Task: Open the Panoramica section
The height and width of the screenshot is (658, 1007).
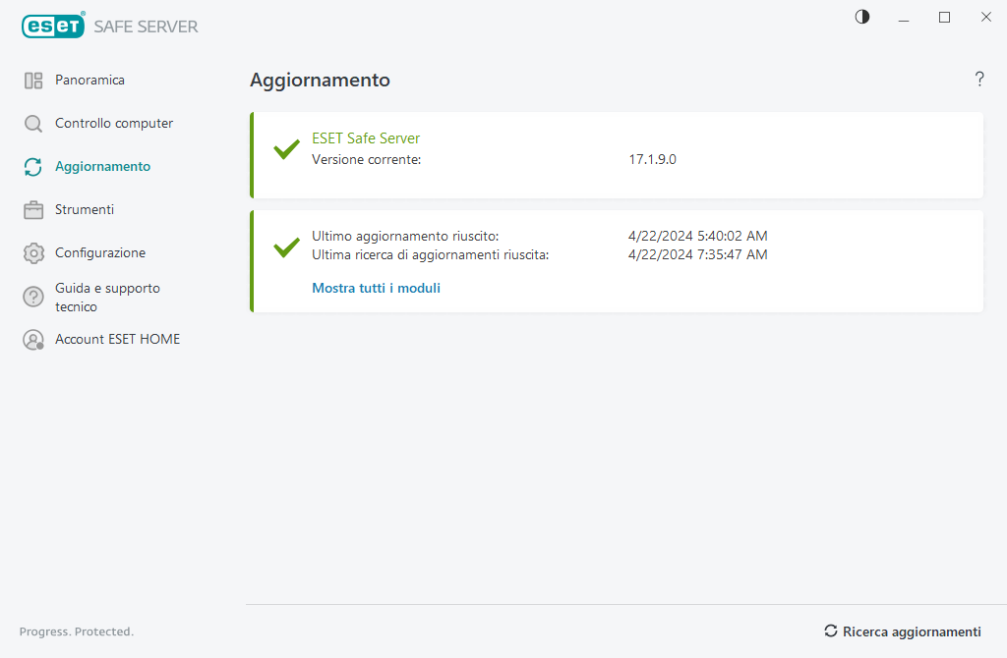Action: pos(89,81)
